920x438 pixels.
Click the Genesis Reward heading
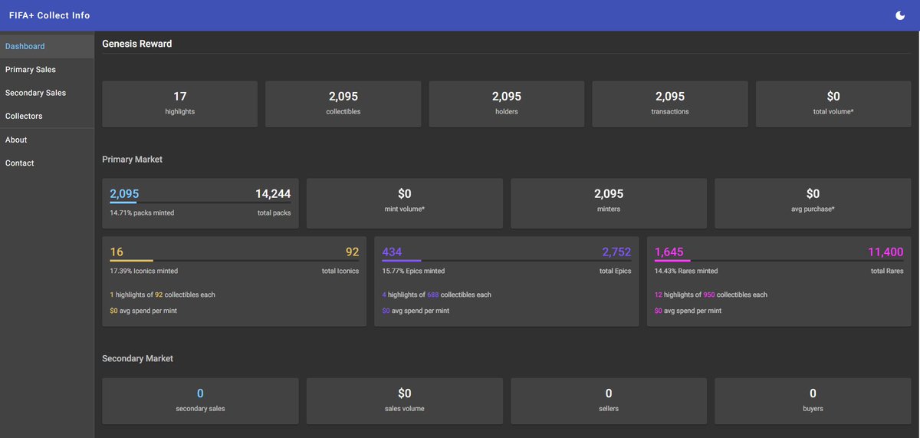click(137, 44)
